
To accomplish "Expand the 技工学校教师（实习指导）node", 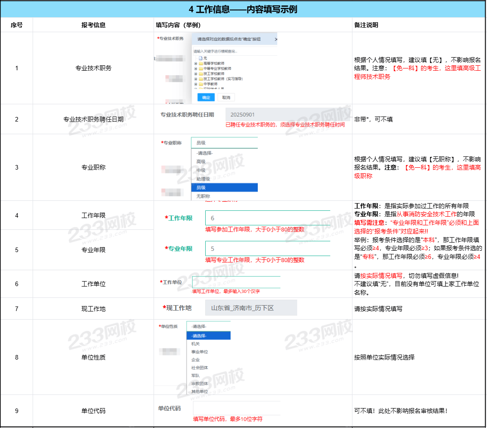I will click(196, 79).
